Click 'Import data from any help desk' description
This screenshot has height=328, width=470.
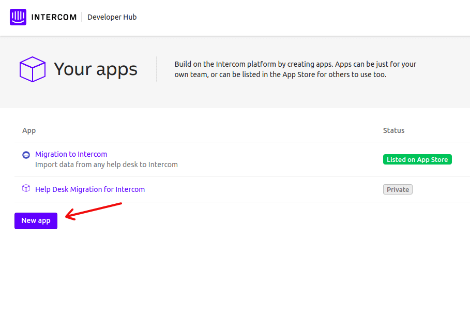coord(107,165)
